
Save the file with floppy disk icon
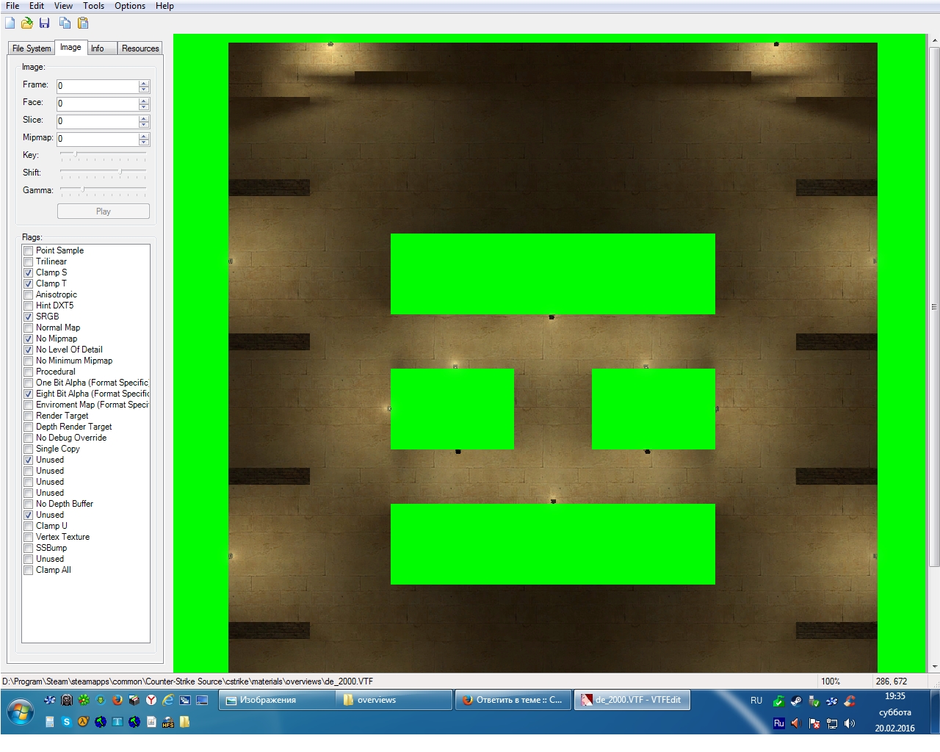(44, 23)
